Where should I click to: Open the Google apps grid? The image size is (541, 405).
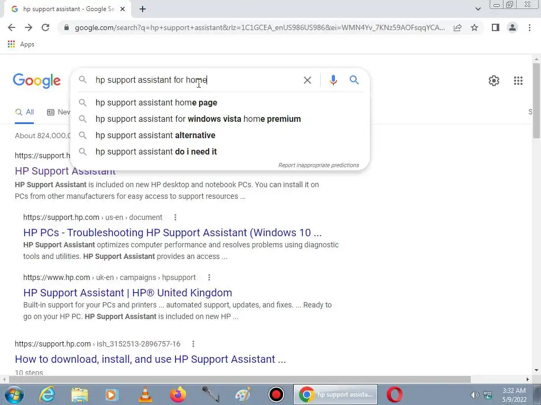(518, 81)
